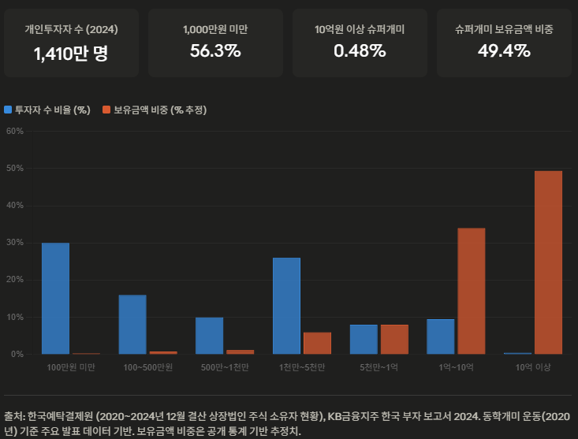Click the 40% y-axis label
The image size is (578, 439).
[15, 206]
